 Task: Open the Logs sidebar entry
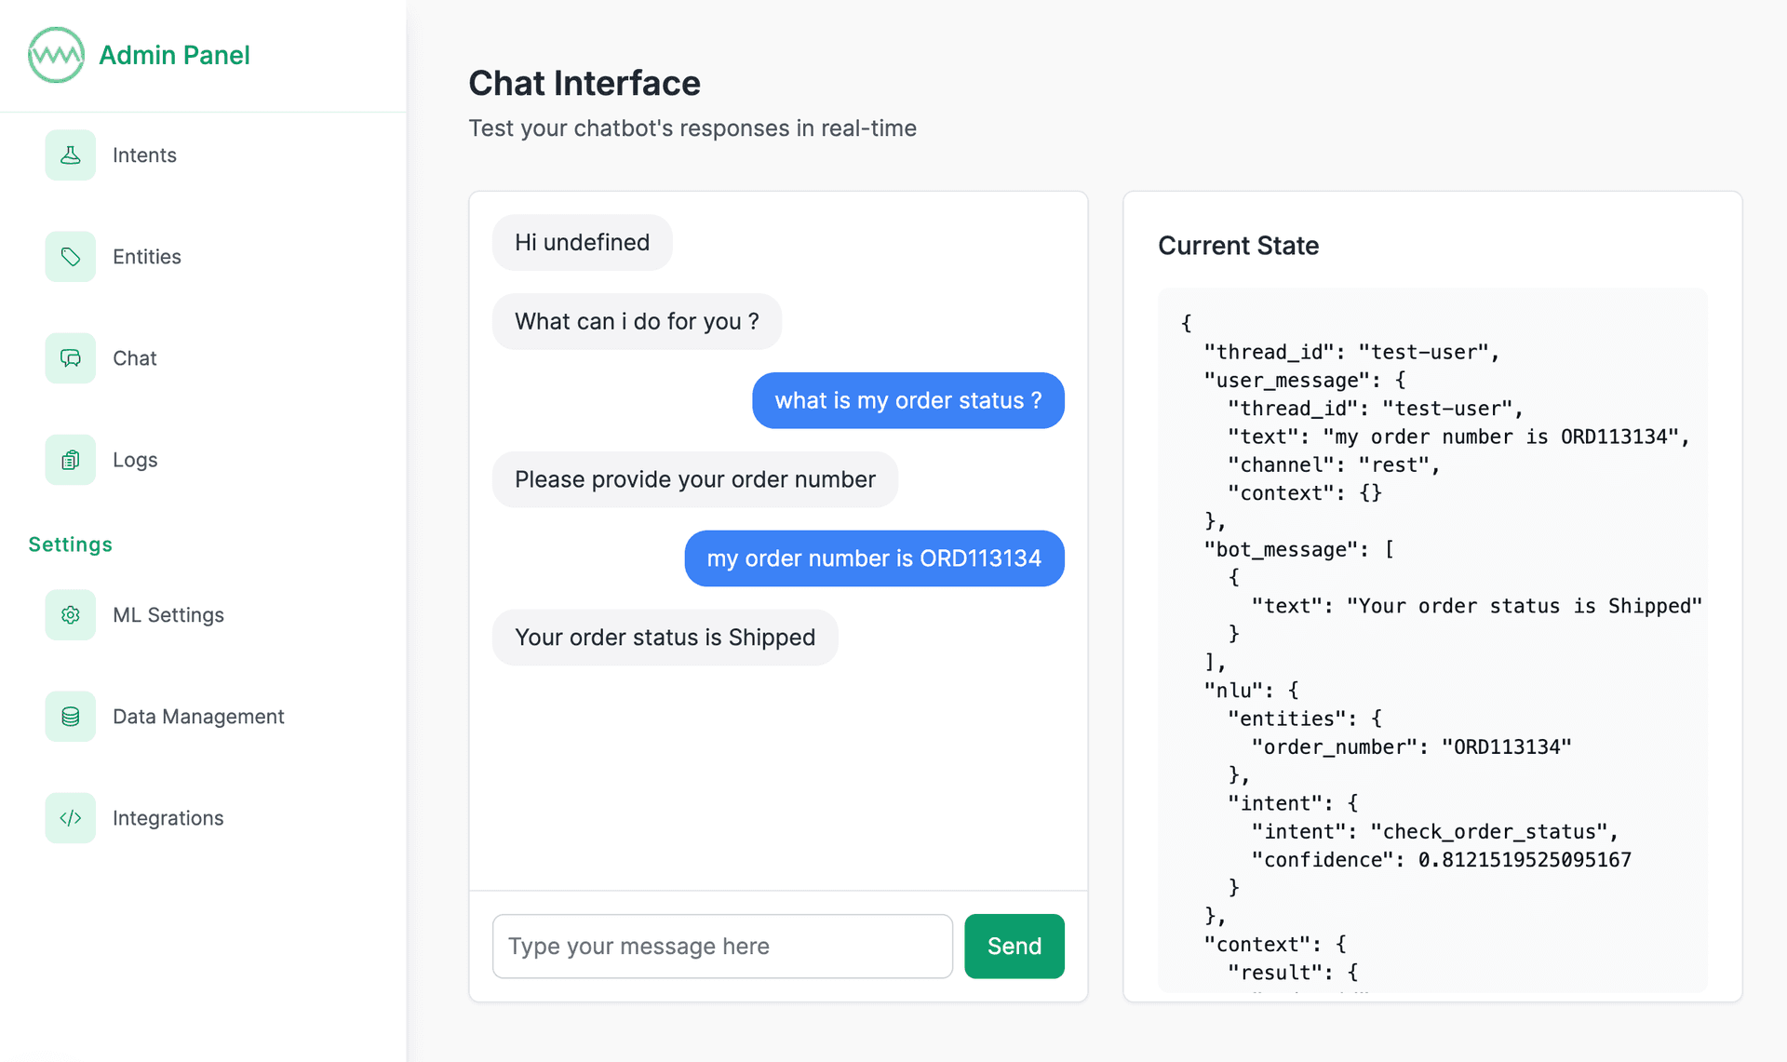[x=135, y=460]
